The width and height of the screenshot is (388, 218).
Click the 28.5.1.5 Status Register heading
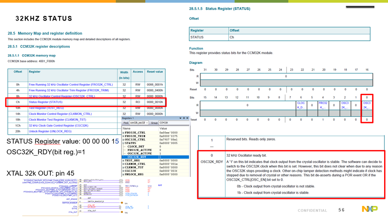(220, 9)
